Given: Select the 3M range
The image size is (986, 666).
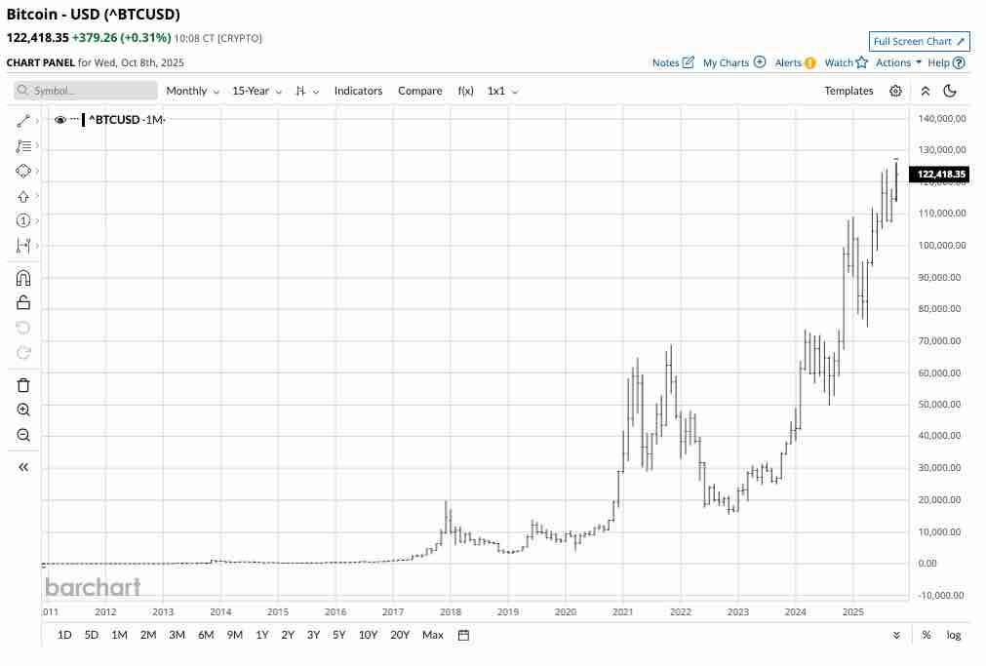Looking at the screenshot, I should (177, 635).
